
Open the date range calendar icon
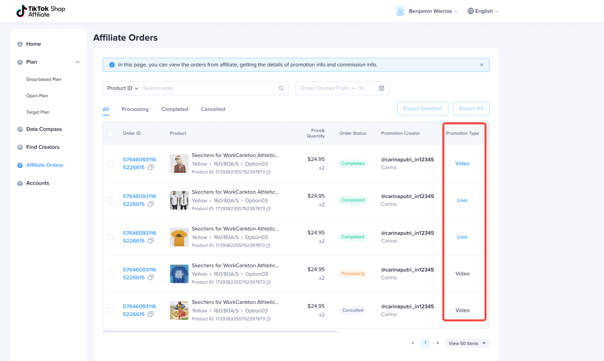coord(382,88)
